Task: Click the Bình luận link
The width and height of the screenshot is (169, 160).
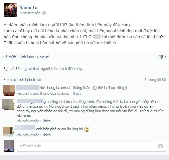Action: coord(27,57)
